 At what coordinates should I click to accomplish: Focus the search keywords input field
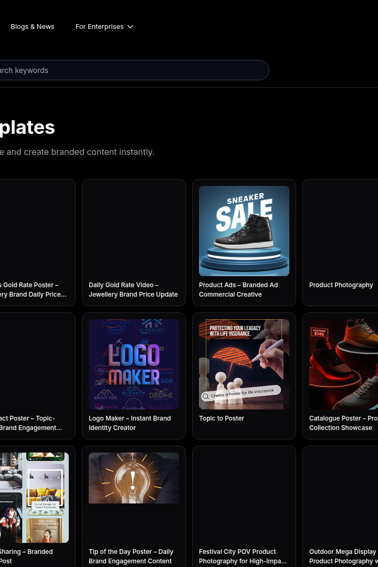click(x=133, y=70)
